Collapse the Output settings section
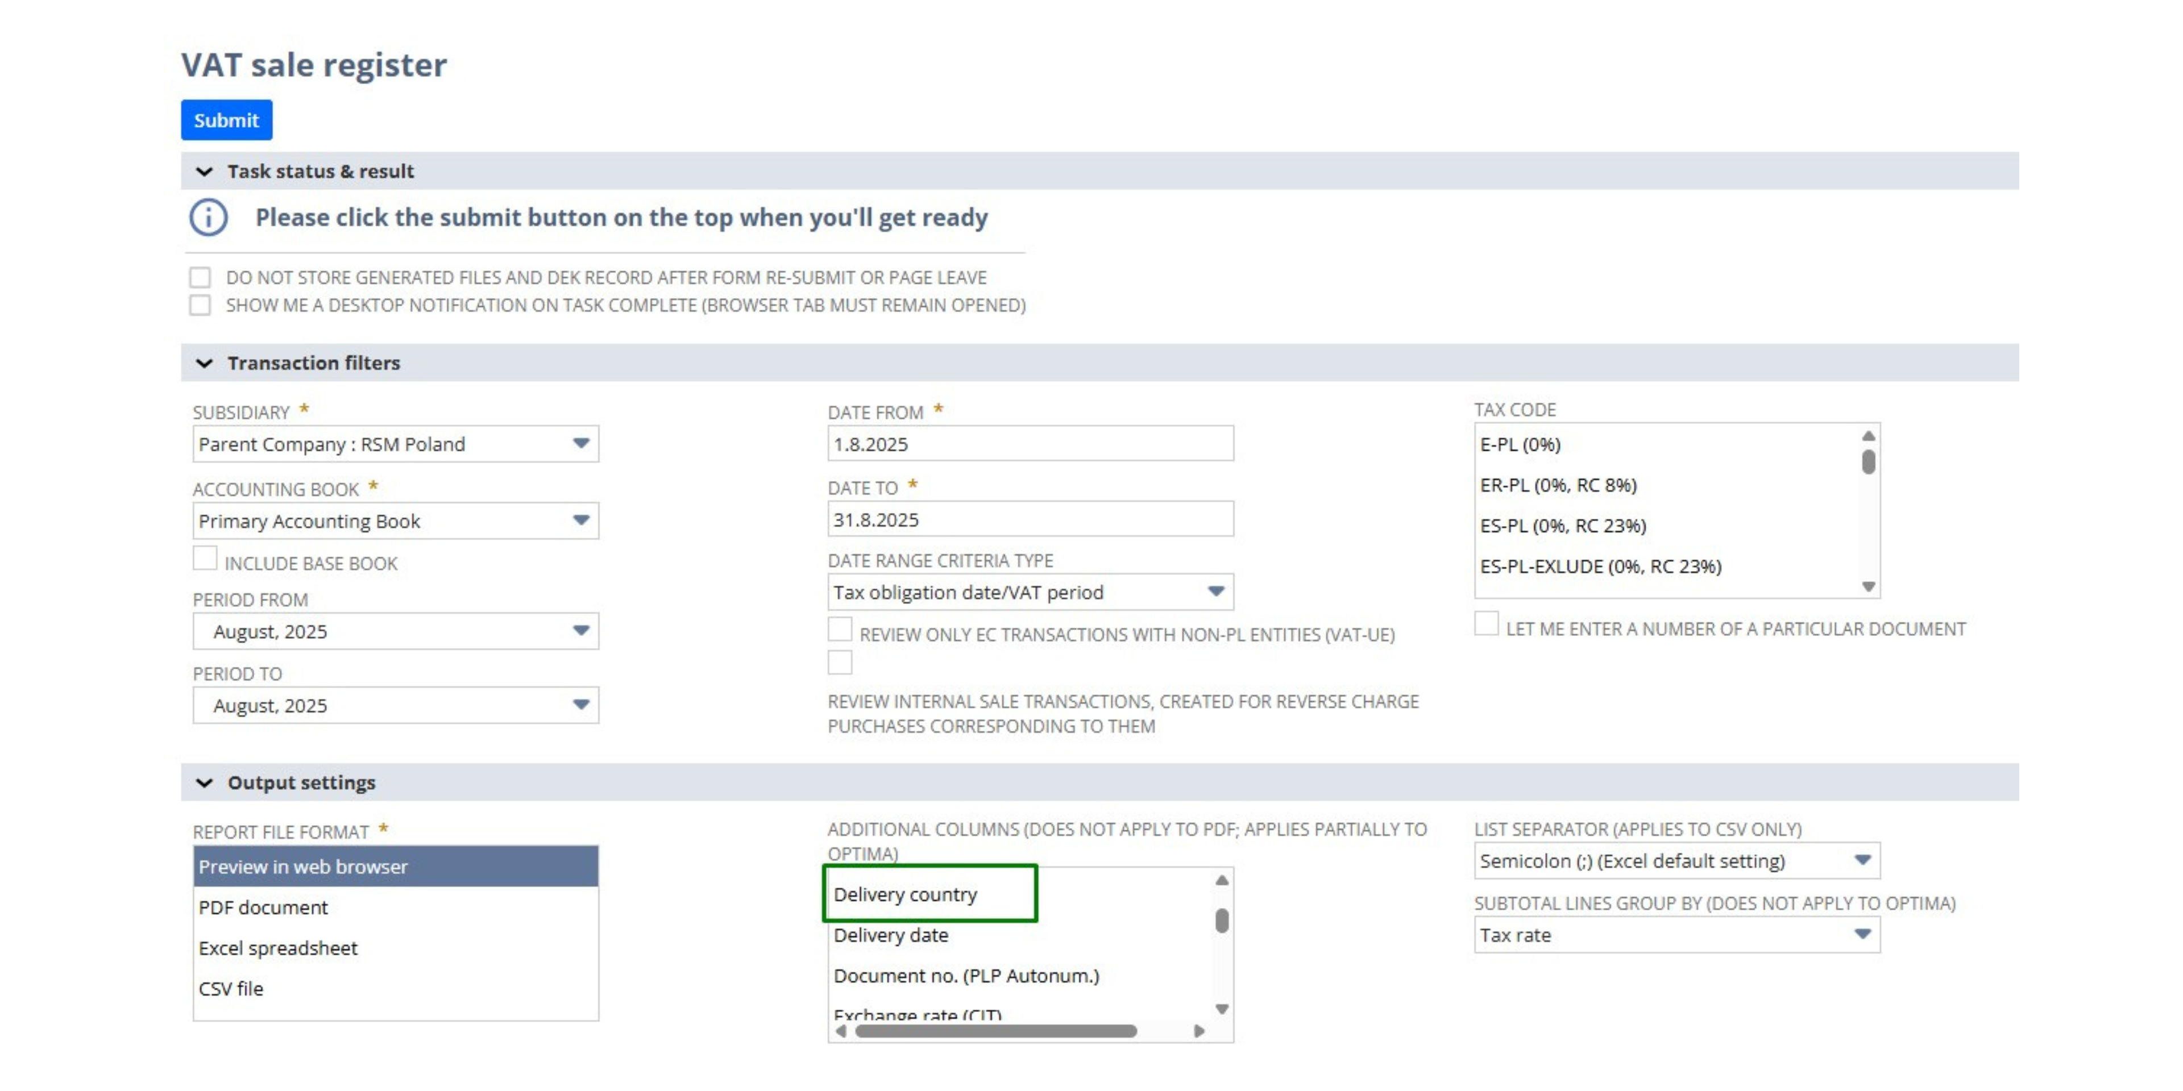The width and height of the screenshot is (2183, 1091). pyautogui.click(x=204, y=782)
